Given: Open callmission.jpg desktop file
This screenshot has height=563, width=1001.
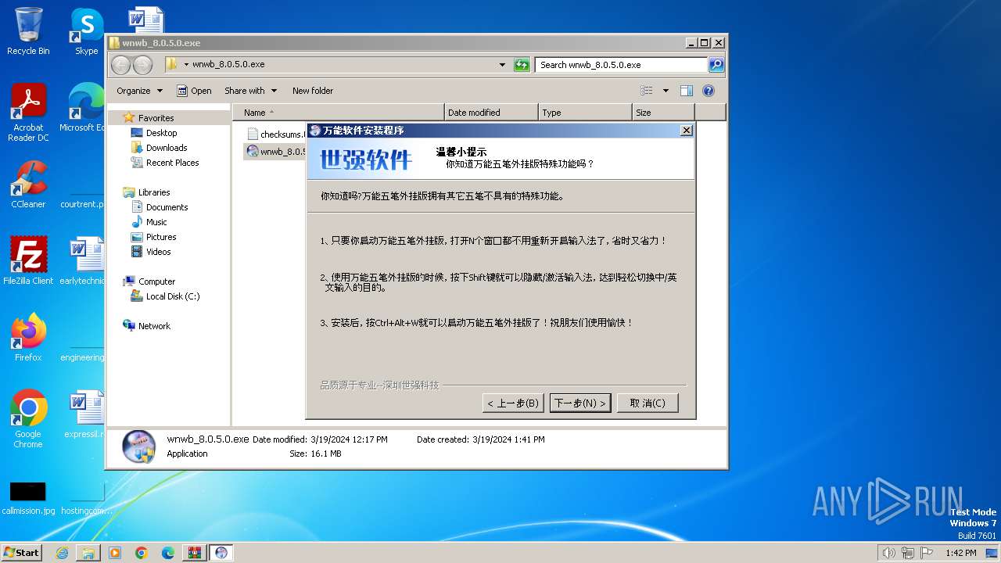Looking at the screenshot, I should click(x=28, y=497).
